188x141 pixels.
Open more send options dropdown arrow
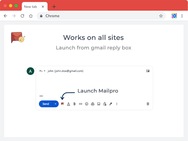(x=55, y=104)
